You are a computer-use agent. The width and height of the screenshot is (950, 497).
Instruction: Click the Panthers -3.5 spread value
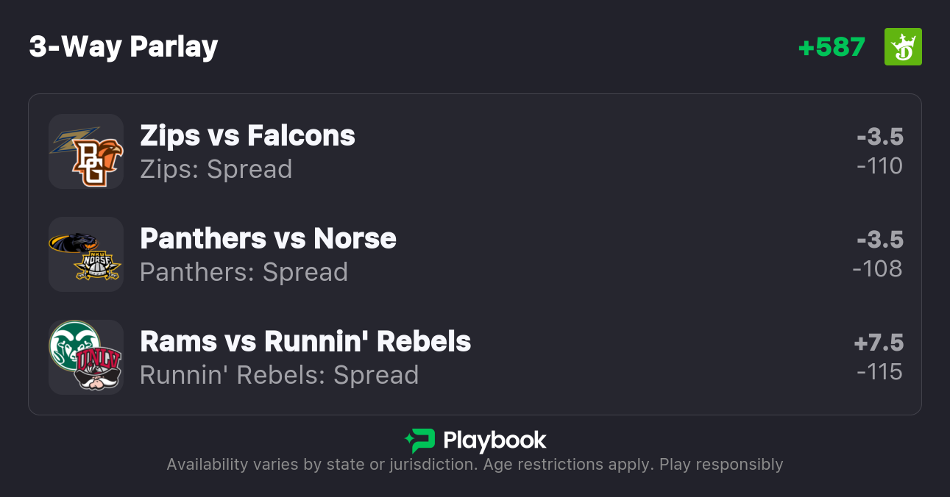pos(879,240)
